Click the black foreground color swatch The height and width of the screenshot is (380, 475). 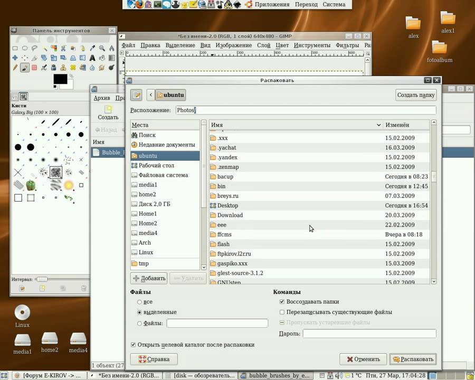[60, 79]
